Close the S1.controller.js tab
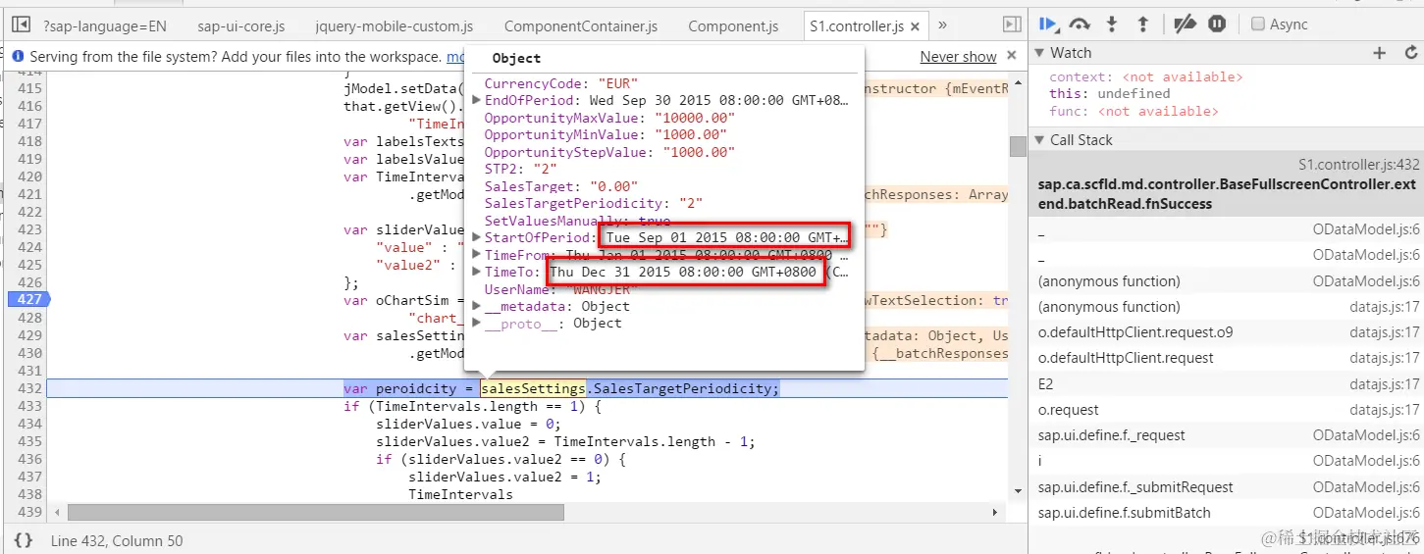 (916, 27)
